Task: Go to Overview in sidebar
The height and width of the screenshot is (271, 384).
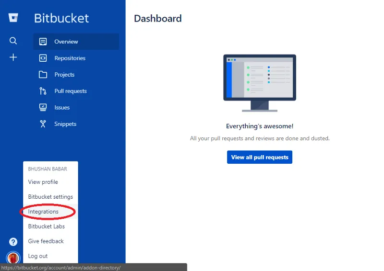Action: pos(76,42)
